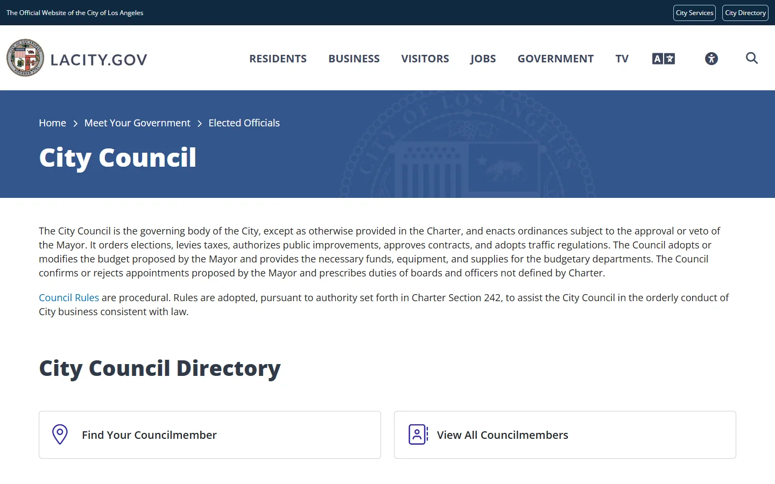775x484 pixels.
Task: Go to the Home breadcrumb link
Action: point(52,123)
